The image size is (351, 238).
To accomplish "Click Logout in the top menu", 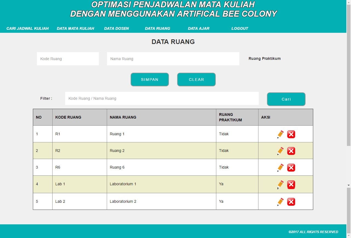I will coord(240,28).
